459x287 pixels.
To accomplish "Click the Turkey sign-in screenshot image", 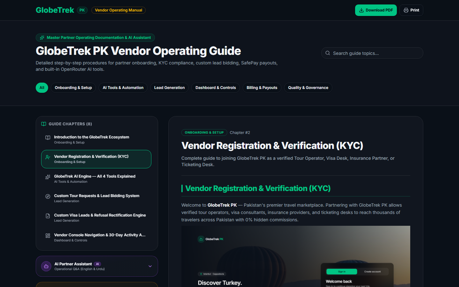I will click(296, 256).
